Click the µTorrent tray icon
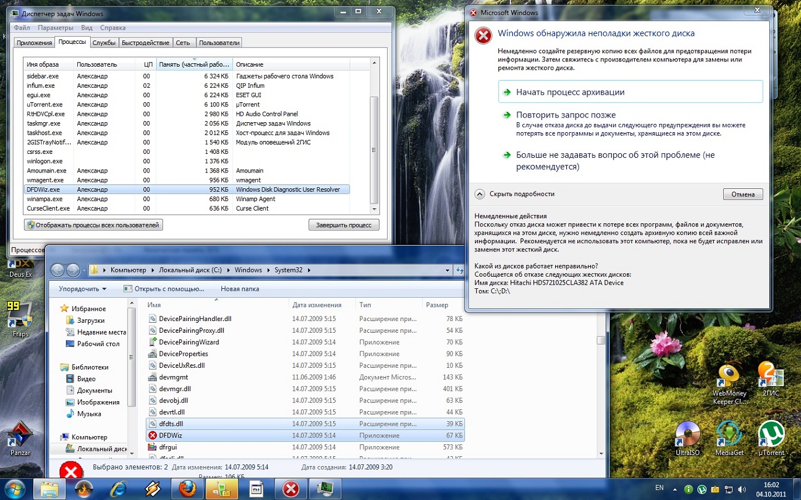This screenshot has width=801, height=500. (x=701, y=489)
